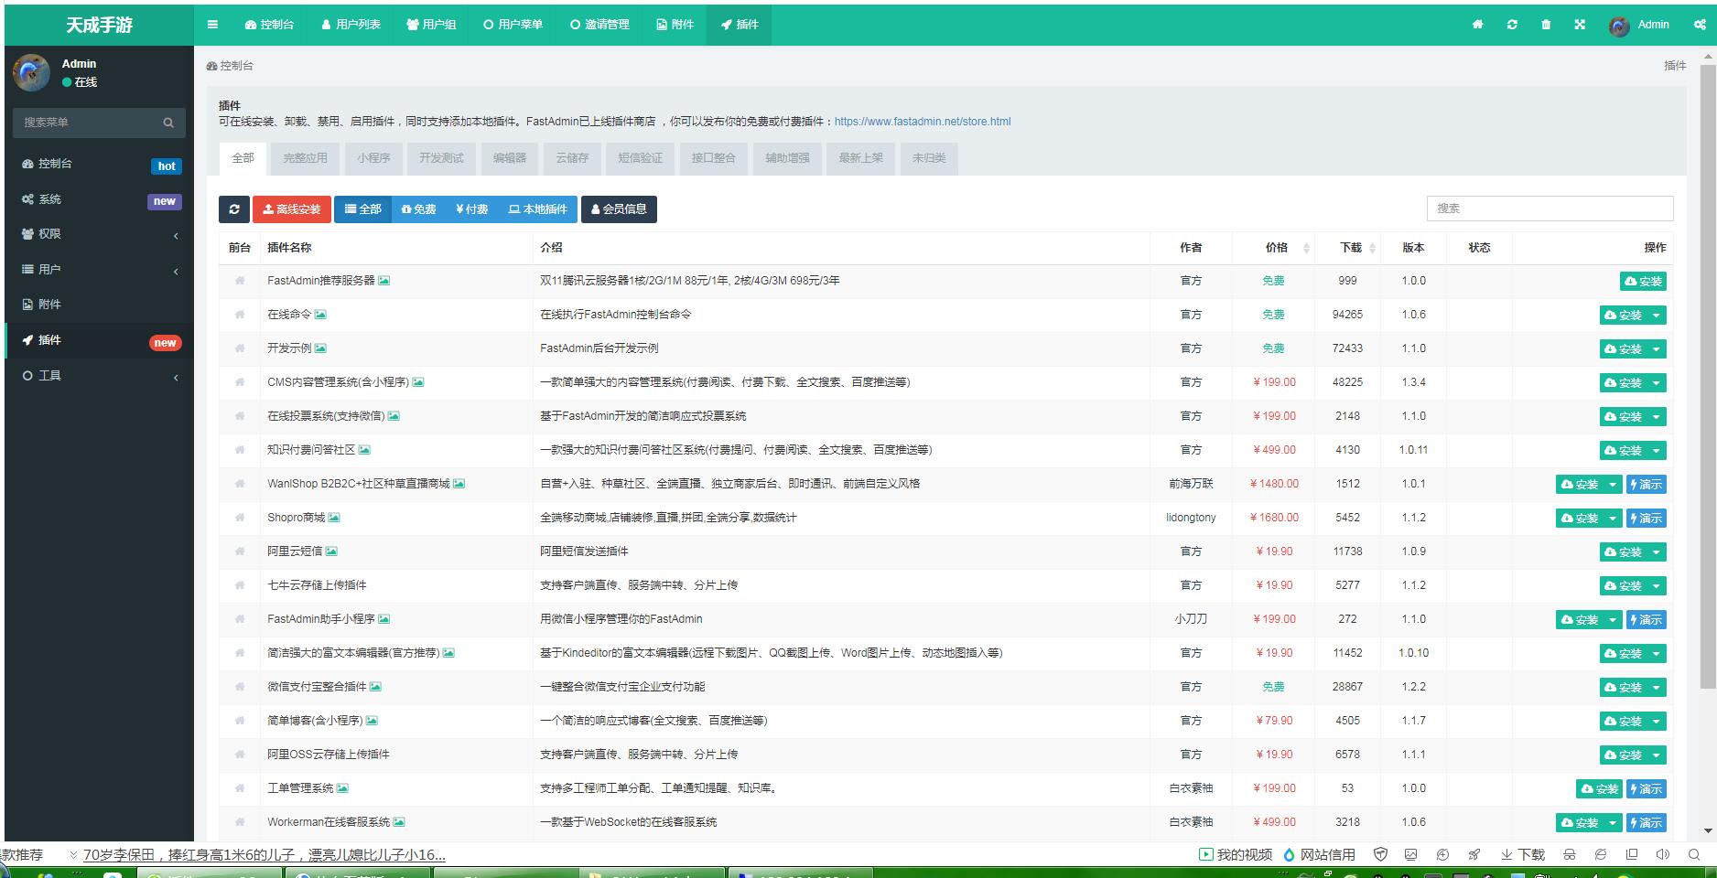Click the trash icon to clear cache

click(1546, 25)
